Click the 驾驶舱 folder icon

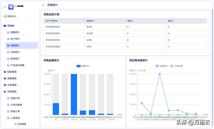(x=5, y=26)
